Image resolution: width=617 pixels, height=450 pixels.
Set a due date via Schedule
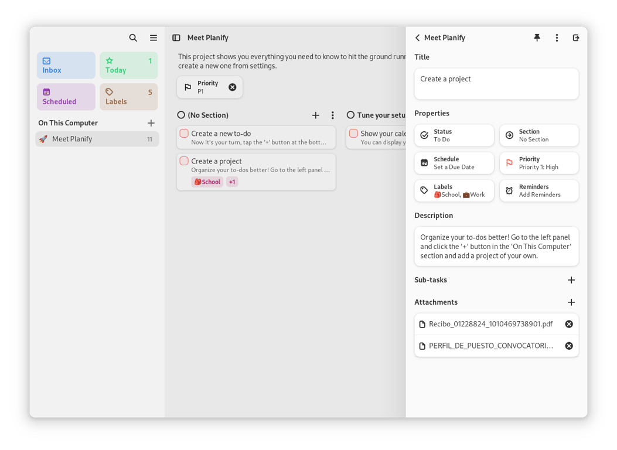coord(454,163)
